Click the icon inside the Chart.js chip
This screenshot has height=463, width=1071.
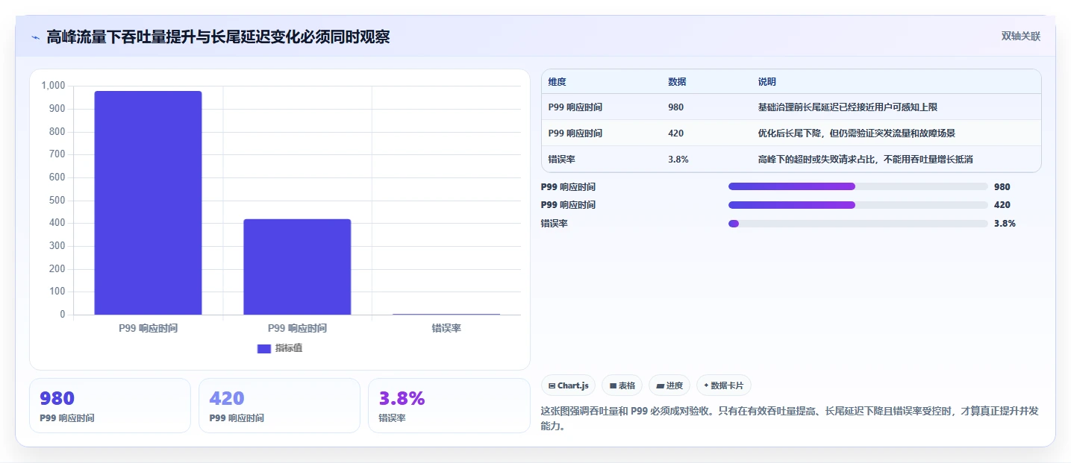point(552,385)
